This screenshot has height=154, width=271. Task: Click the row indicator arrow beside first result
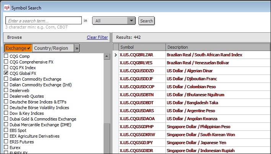pos(116,55)
